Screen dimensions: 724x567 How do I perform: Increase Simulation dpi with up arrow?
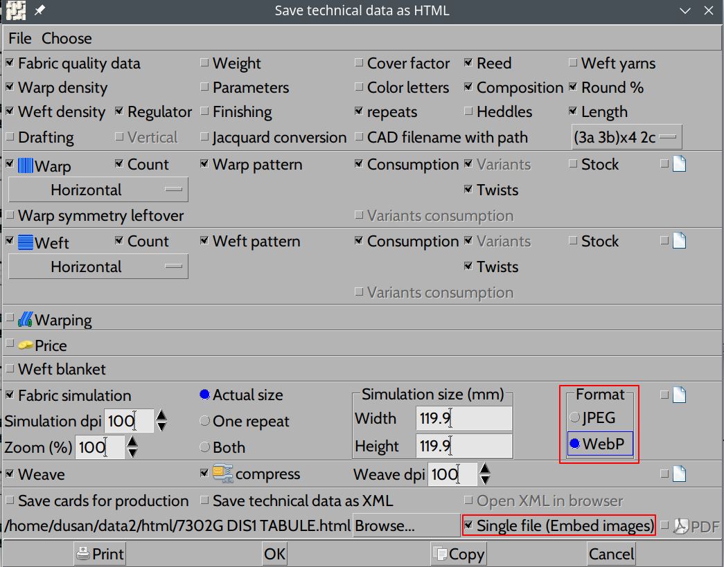coord(161,415)
